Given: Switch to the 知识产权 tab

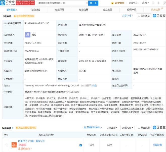Looking at the screenshot, I should point(131,10).
